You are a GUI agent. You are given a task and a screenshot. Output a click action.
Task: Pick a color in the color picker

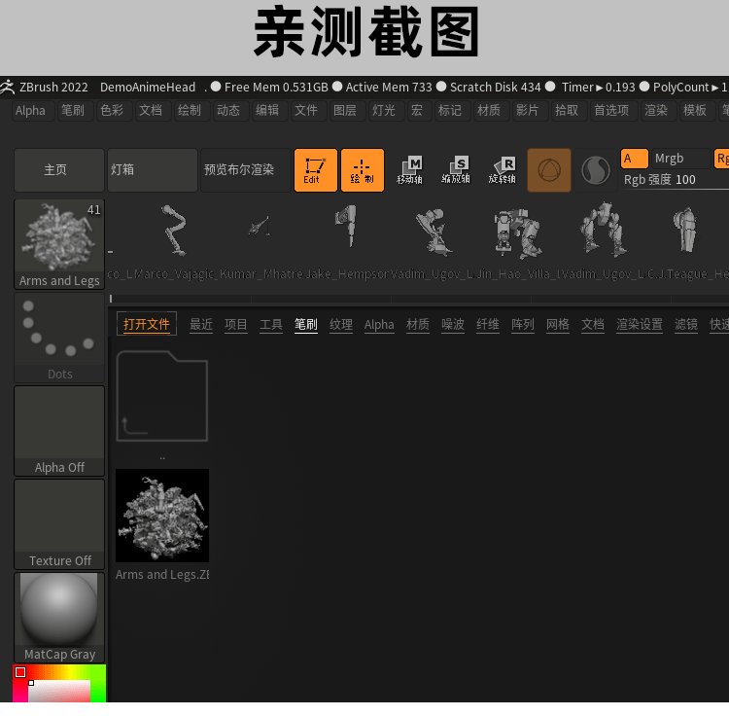point(59,683)
